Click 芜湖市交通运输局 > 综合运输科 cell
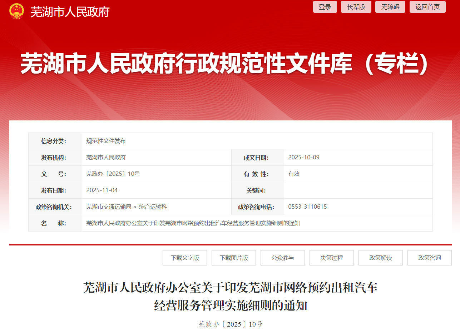 [x=157, y=207]
